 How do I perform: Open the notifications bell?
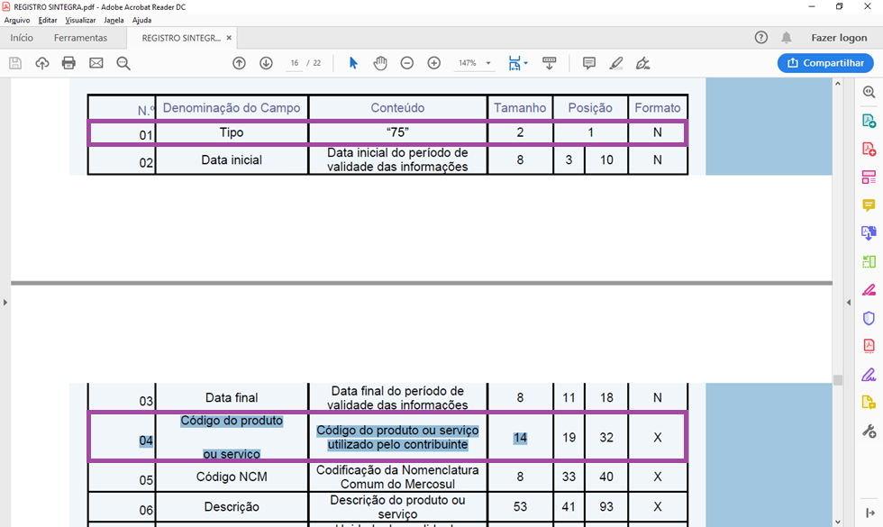pyautogui.click(x=786, y=38)
